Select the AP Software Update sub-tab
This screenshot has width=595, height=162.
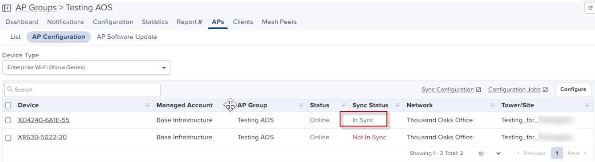(127, 37)
